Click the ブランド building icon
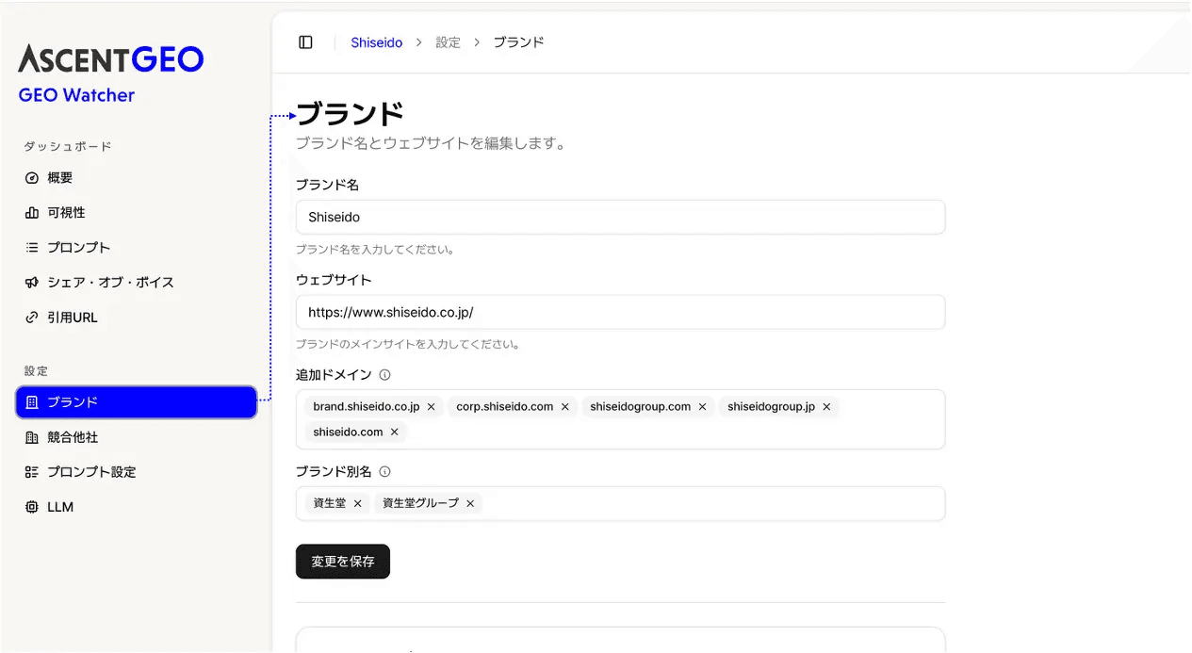The width and height of the screenshot is (1192, 653). (x=32, y=402)
